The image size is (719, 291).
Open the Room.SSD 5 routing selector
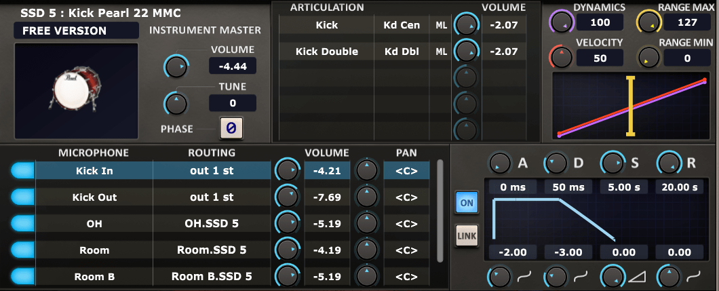point(212,250)
